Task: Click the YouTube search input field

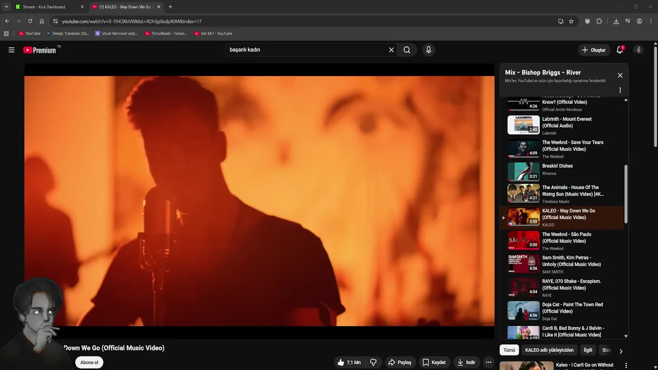Action: point(306,50)
